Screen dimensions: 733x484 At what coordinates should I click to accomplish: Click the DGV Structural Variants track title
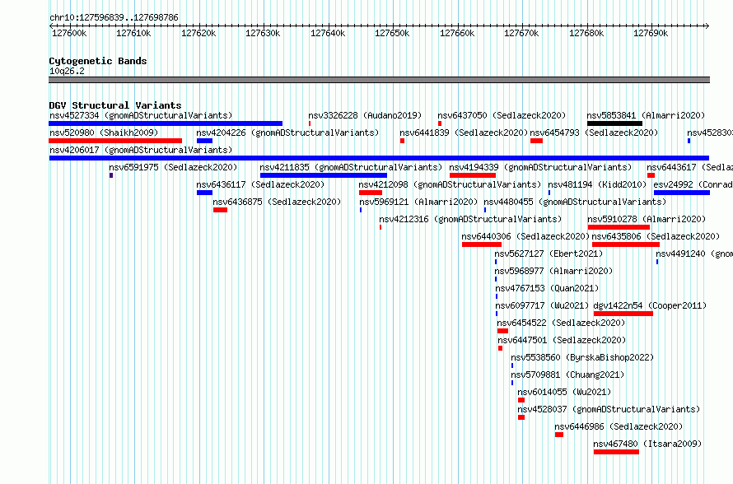(x=115, y=105)
